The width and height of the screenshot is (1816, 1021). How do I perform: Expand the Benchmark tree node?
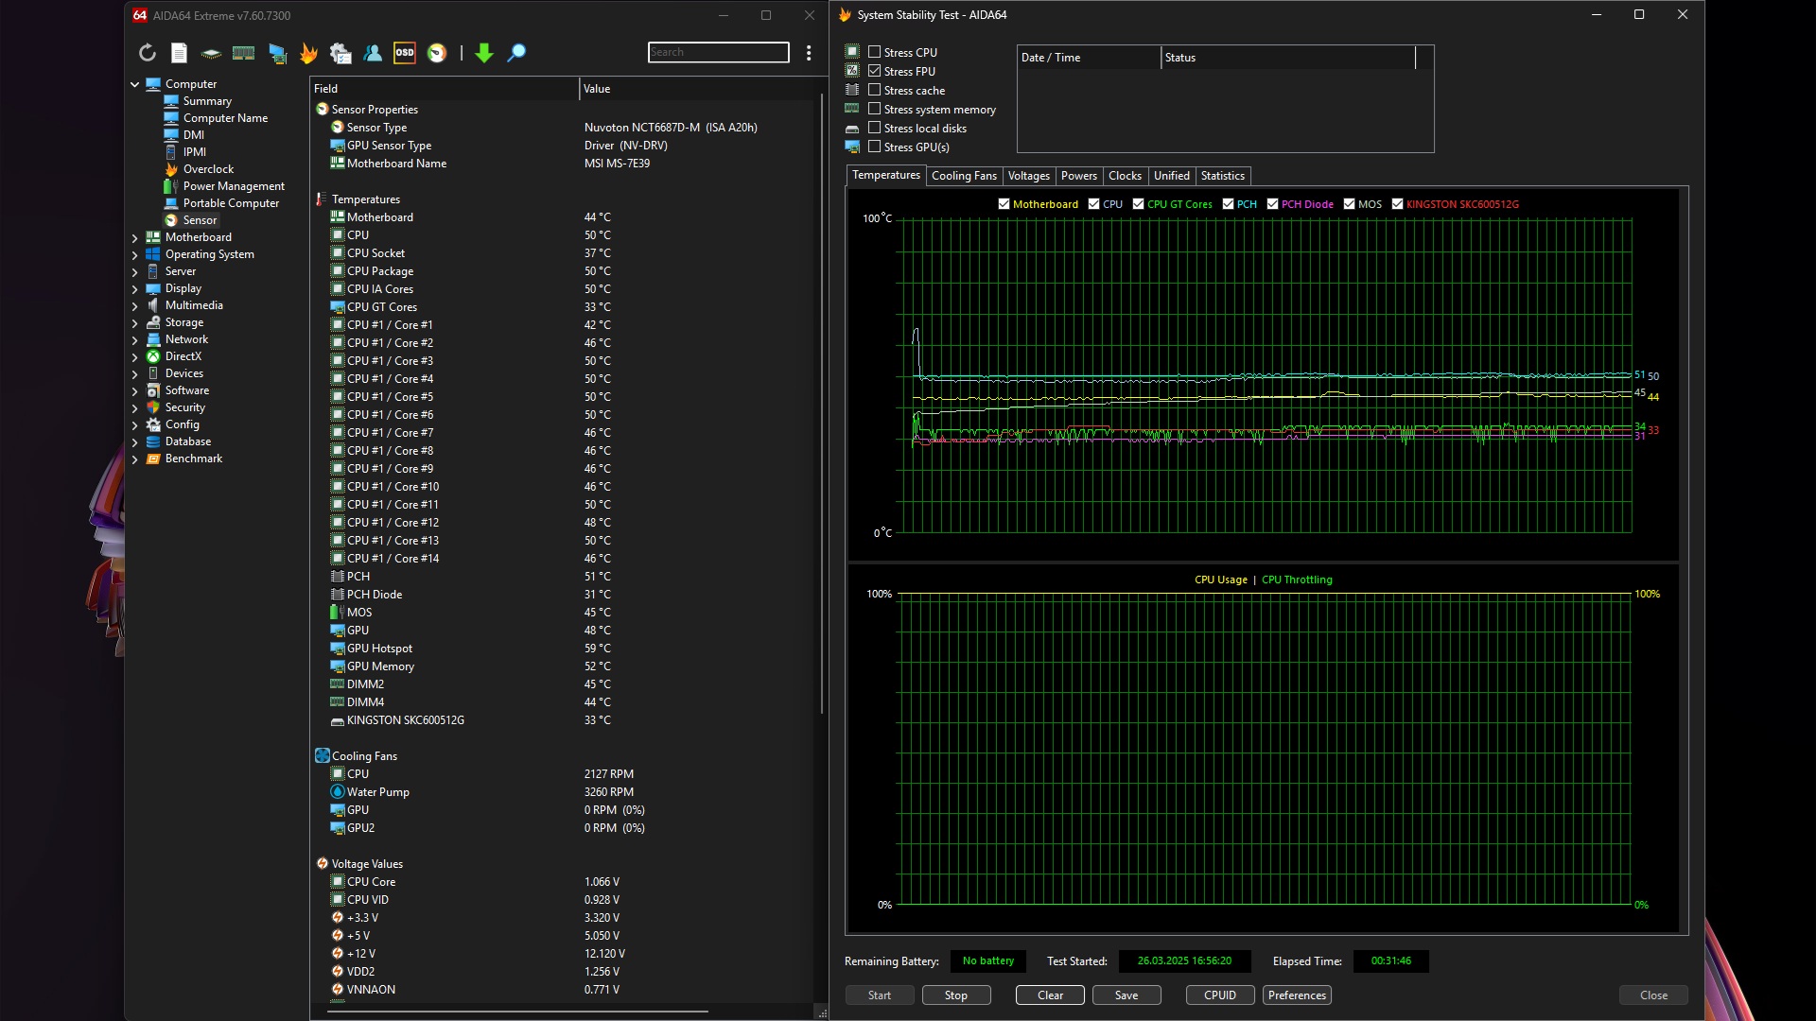[x=134, y=459]
